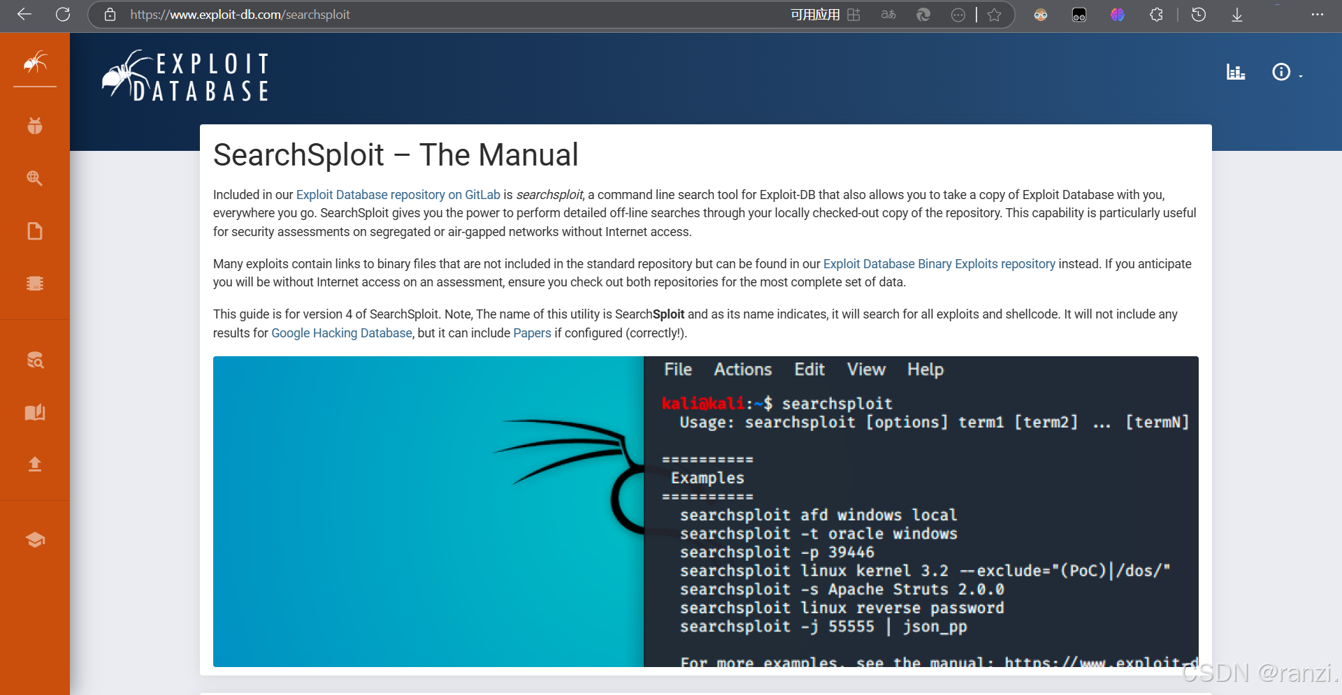
Task: Open the statistics bar chart icon
Action: click(x=1236, y=72)
